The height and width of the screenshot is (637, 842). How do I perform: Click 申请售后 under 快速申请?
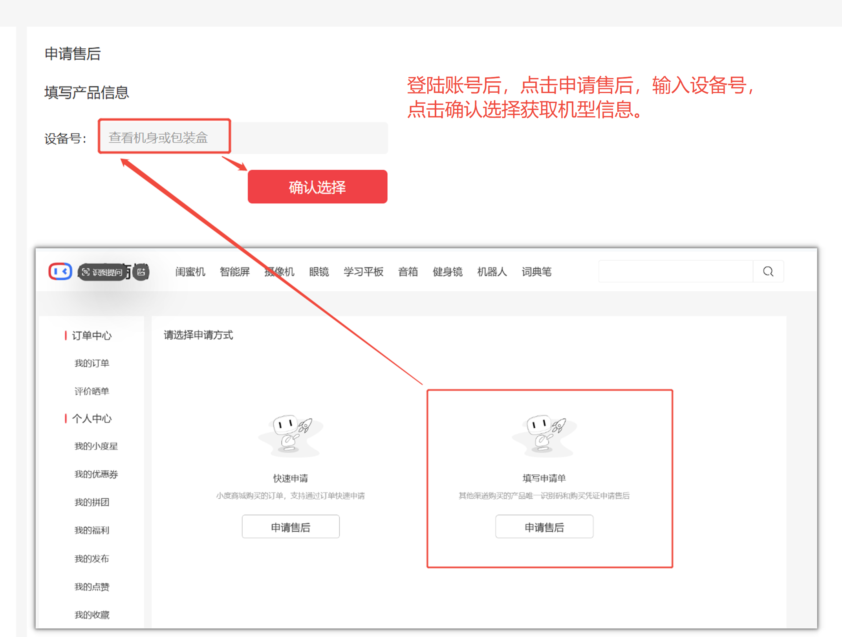click(290, 527)
